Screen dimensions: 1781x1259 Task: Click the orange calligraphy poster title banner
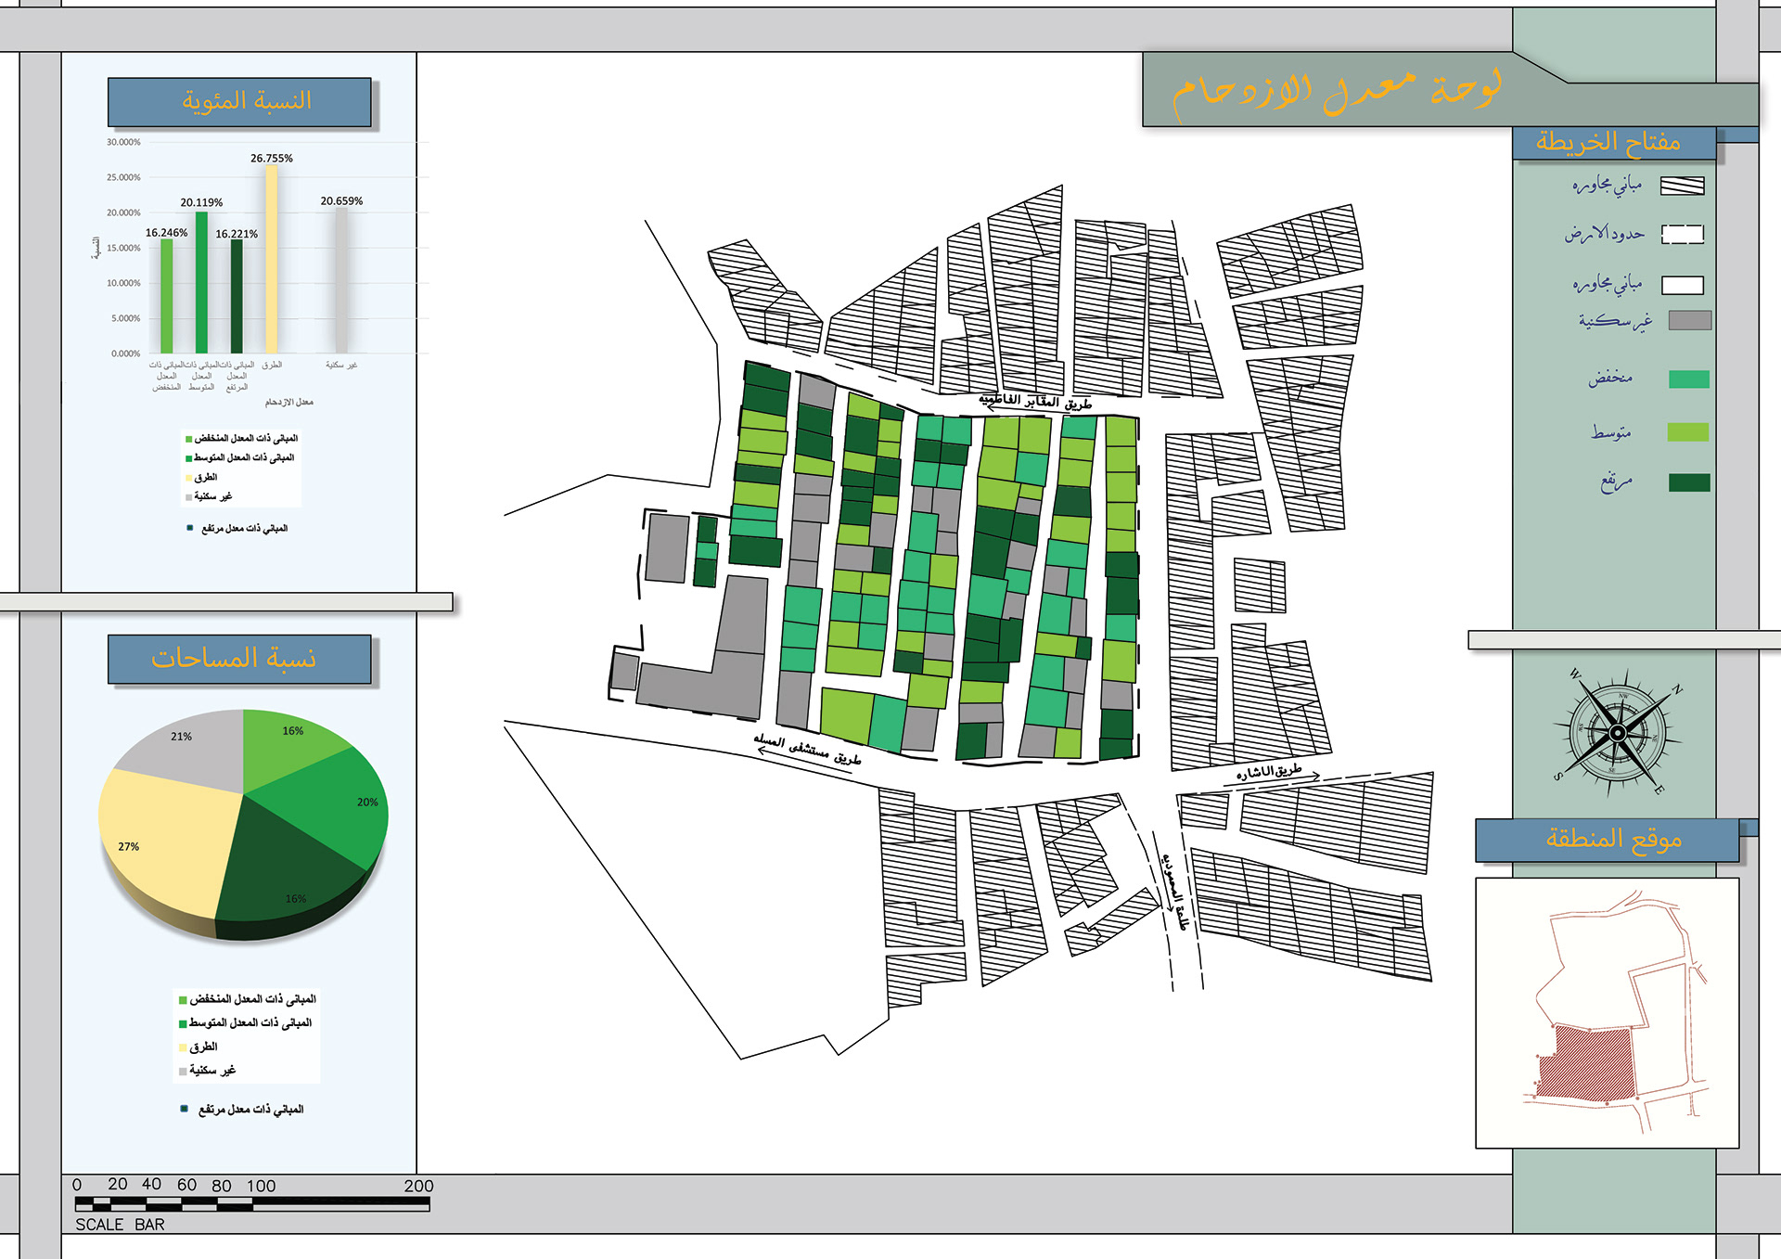click(x=1336, y=91)
